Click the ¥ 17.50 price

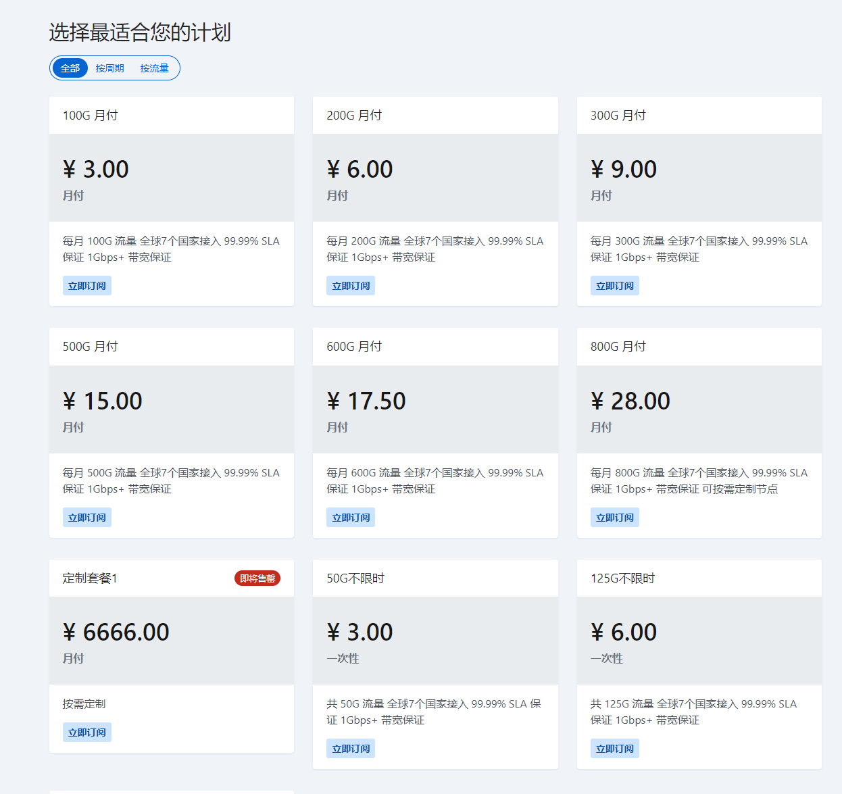tap(366, 401)
